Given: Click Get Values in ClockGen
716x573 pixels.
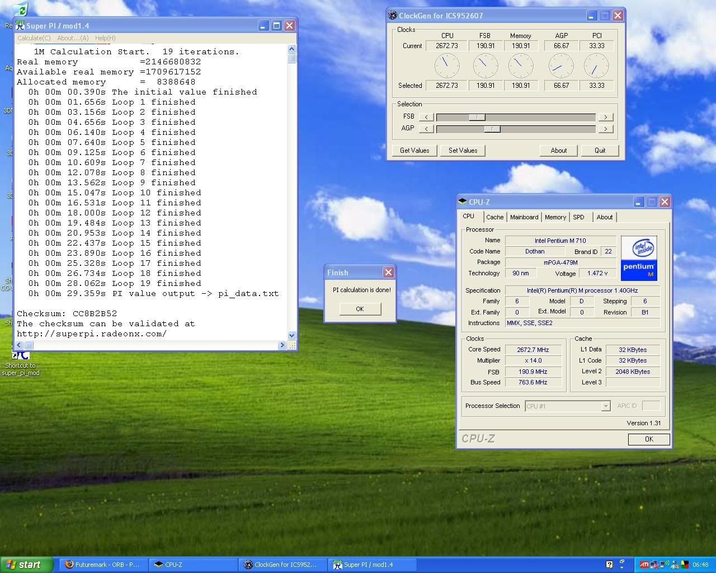Looking at the screenshot, I should (414, 151).
